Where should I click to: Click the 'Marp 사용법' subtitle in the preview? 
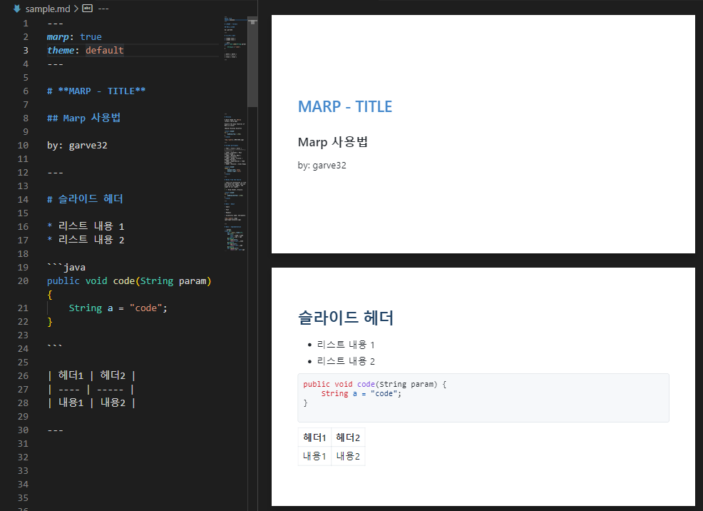[x=333, y=142]
